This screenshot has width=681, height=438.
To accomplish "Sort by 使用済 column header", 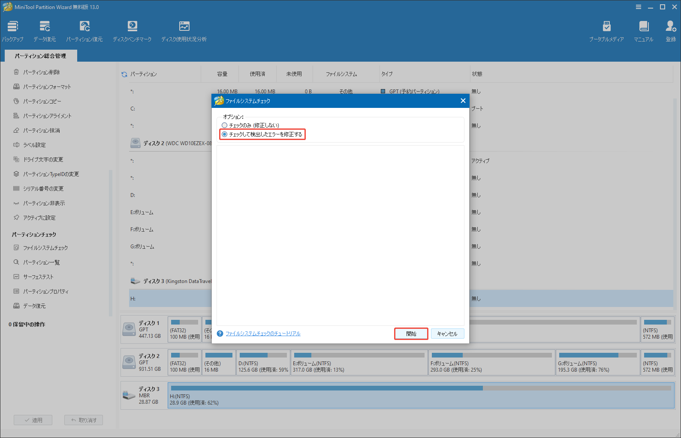I will click(x=258, y=74).
